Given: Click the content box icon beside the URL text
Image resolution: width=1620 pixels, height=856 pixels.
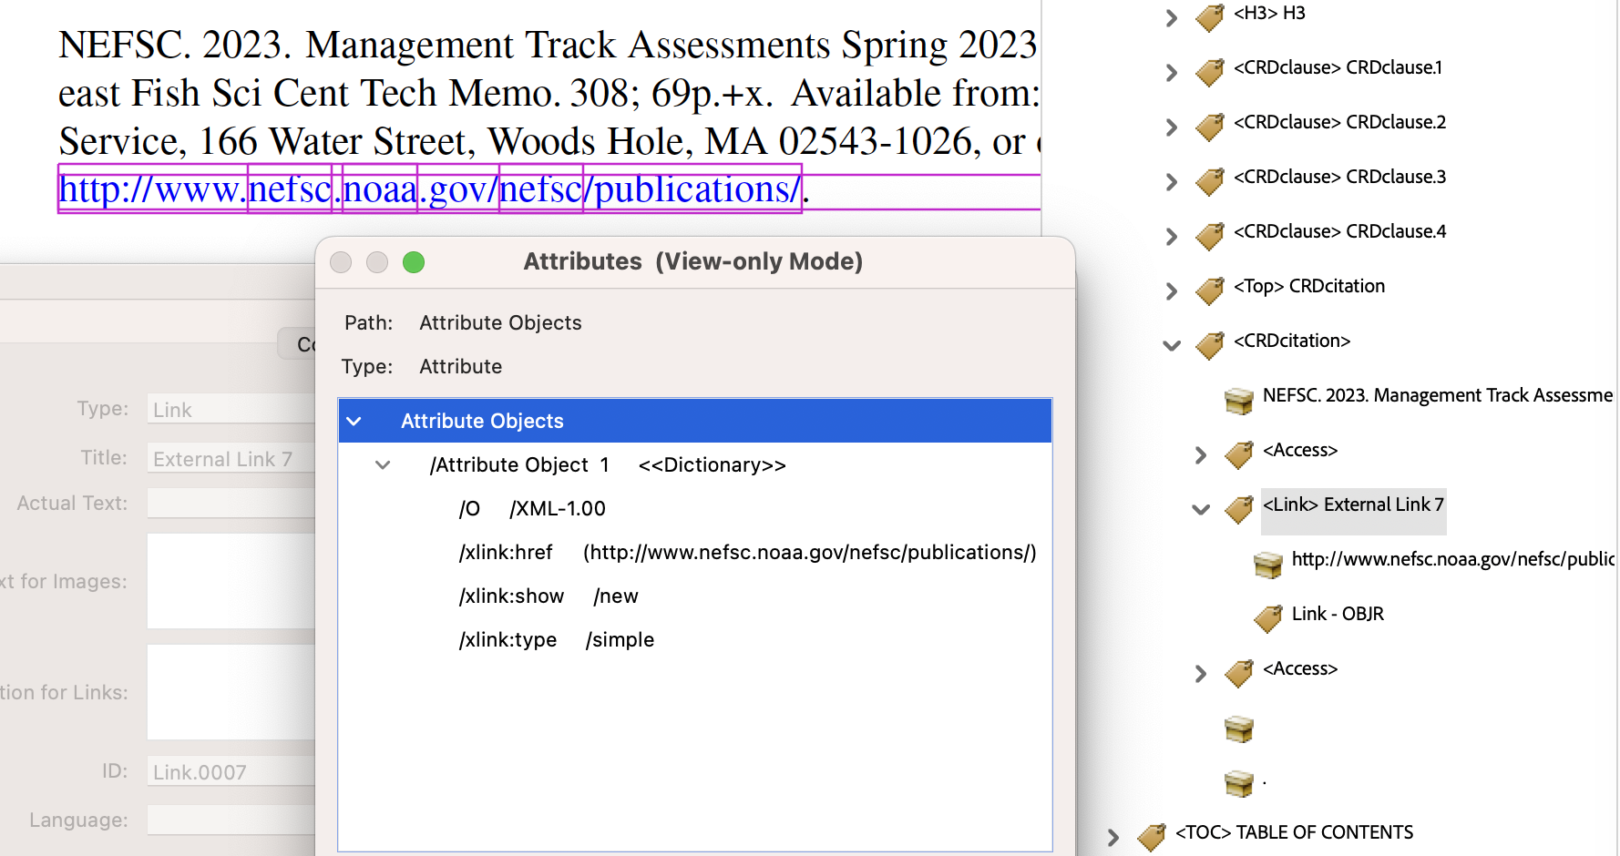Looking at the screenshot, I should pyautogui.click(x=1267, y=564).
